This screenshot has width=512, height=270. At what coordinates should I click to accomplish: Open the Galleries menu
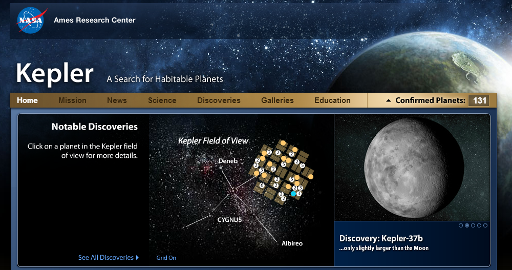coord(278,100)
